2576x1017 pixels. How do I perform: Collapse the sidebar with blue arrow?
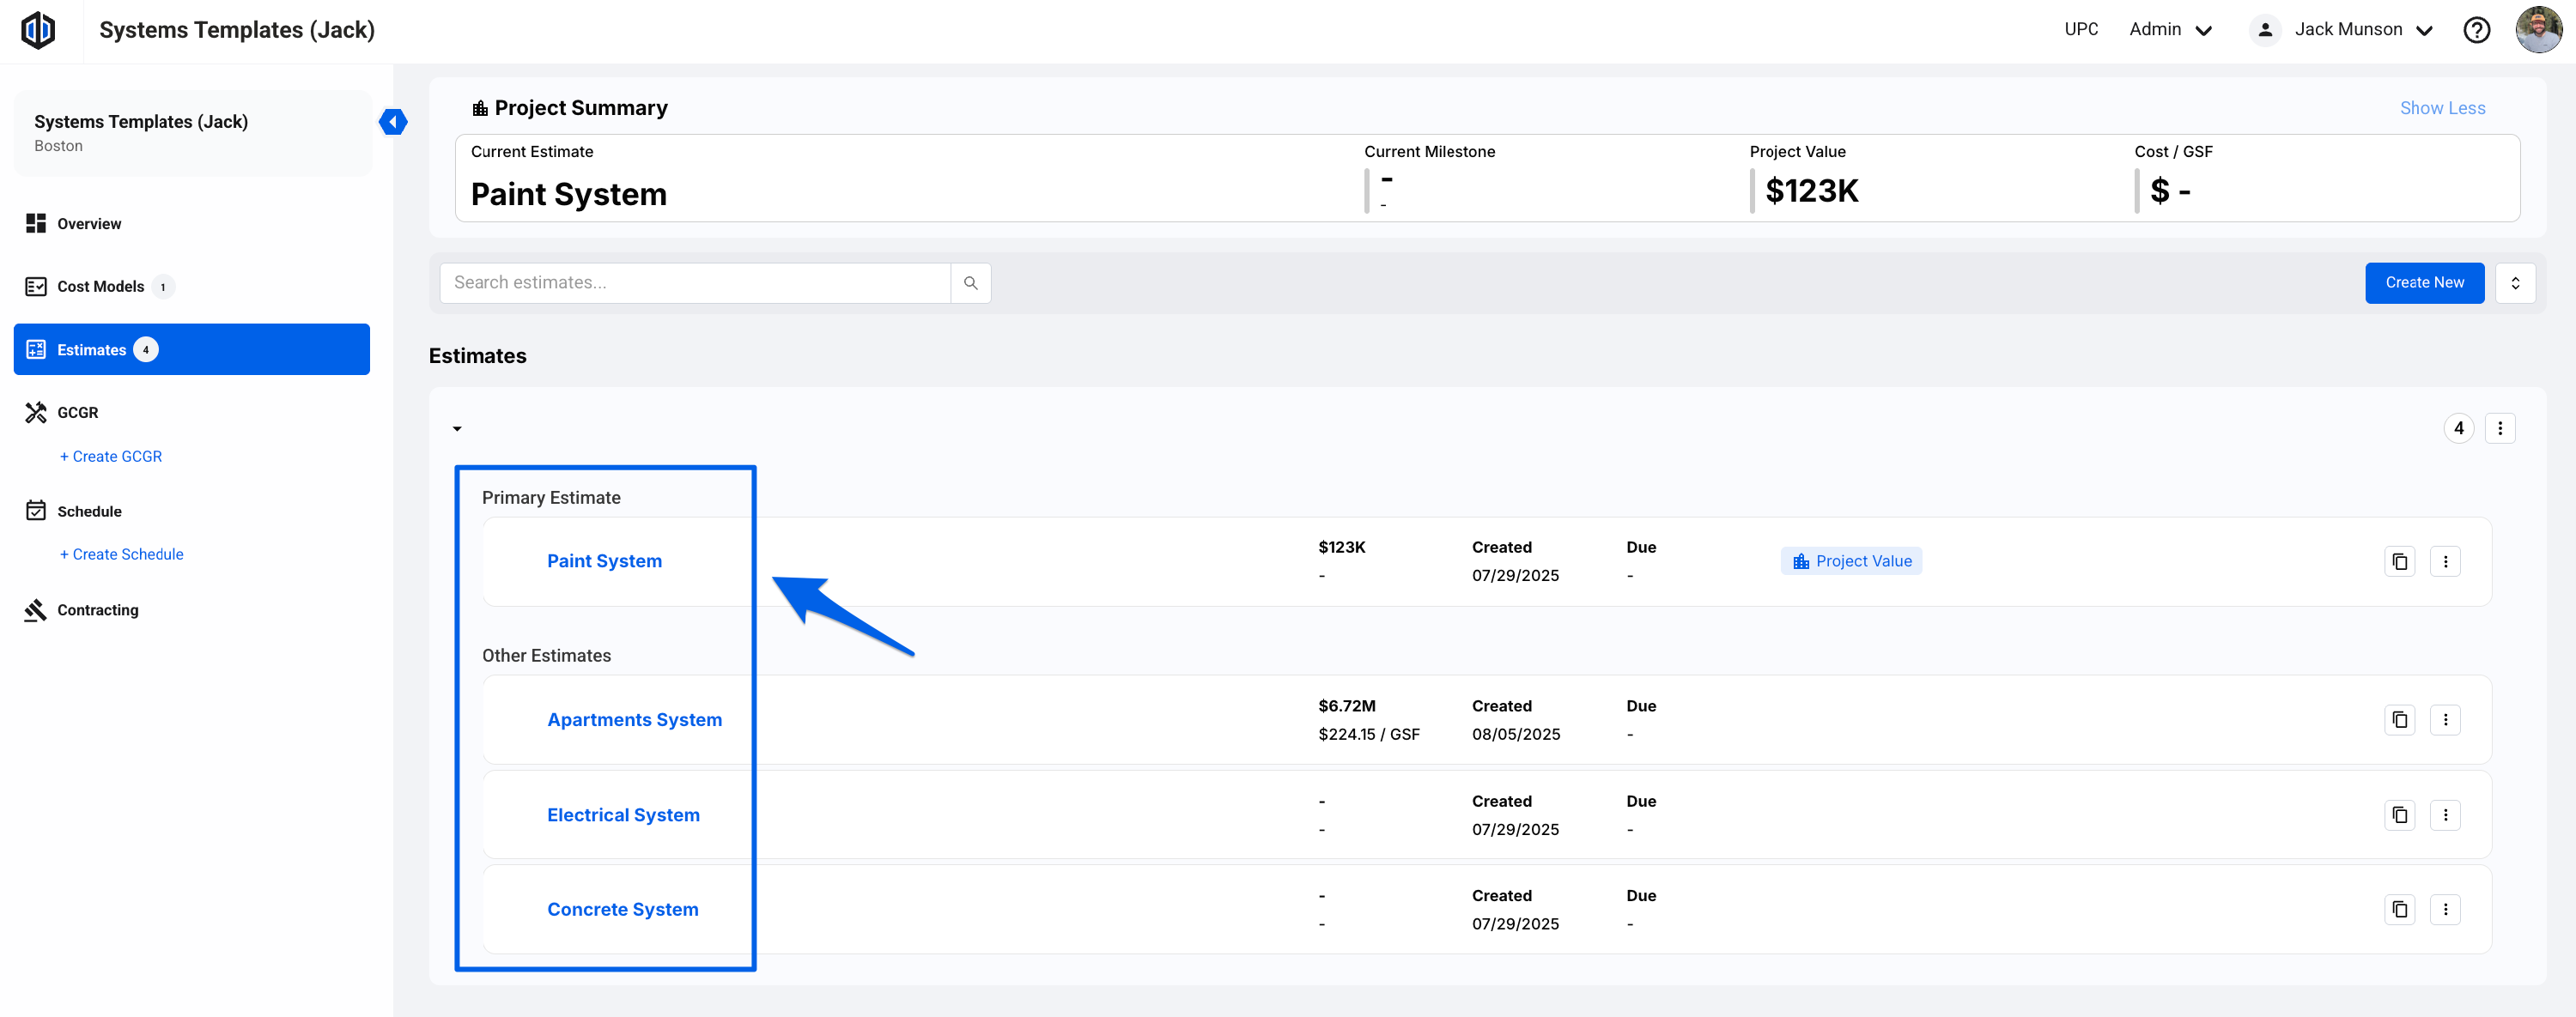[x=393, y=122]
